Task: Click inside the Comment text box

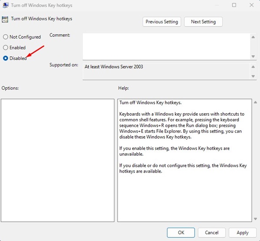Action: coord(166,47)
